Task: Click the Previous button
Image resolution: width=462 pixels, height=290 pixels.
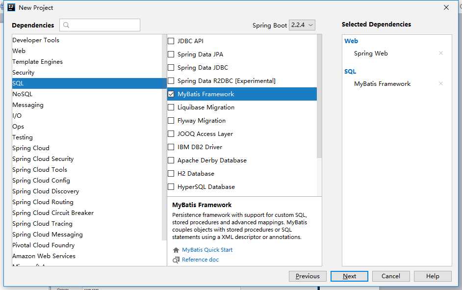Action: pos(308,276)
